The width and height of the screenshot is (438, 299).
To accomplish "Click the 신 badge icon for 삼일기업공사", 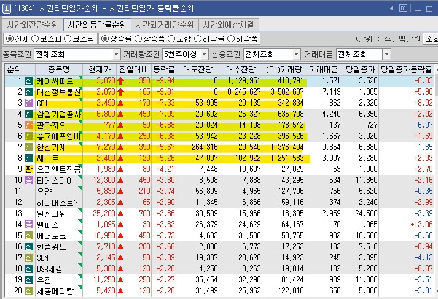I will [x=29, y=114].
